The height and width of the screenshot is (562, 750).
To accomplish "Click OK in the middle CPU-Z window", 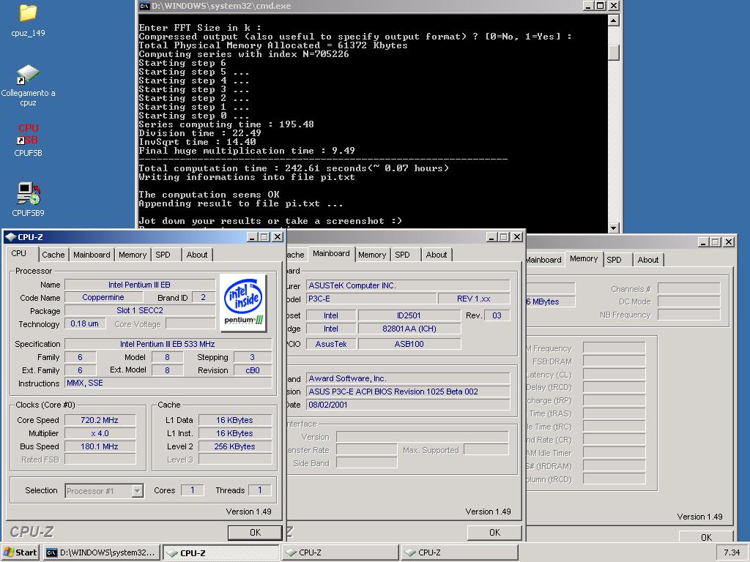I will 494,533.
